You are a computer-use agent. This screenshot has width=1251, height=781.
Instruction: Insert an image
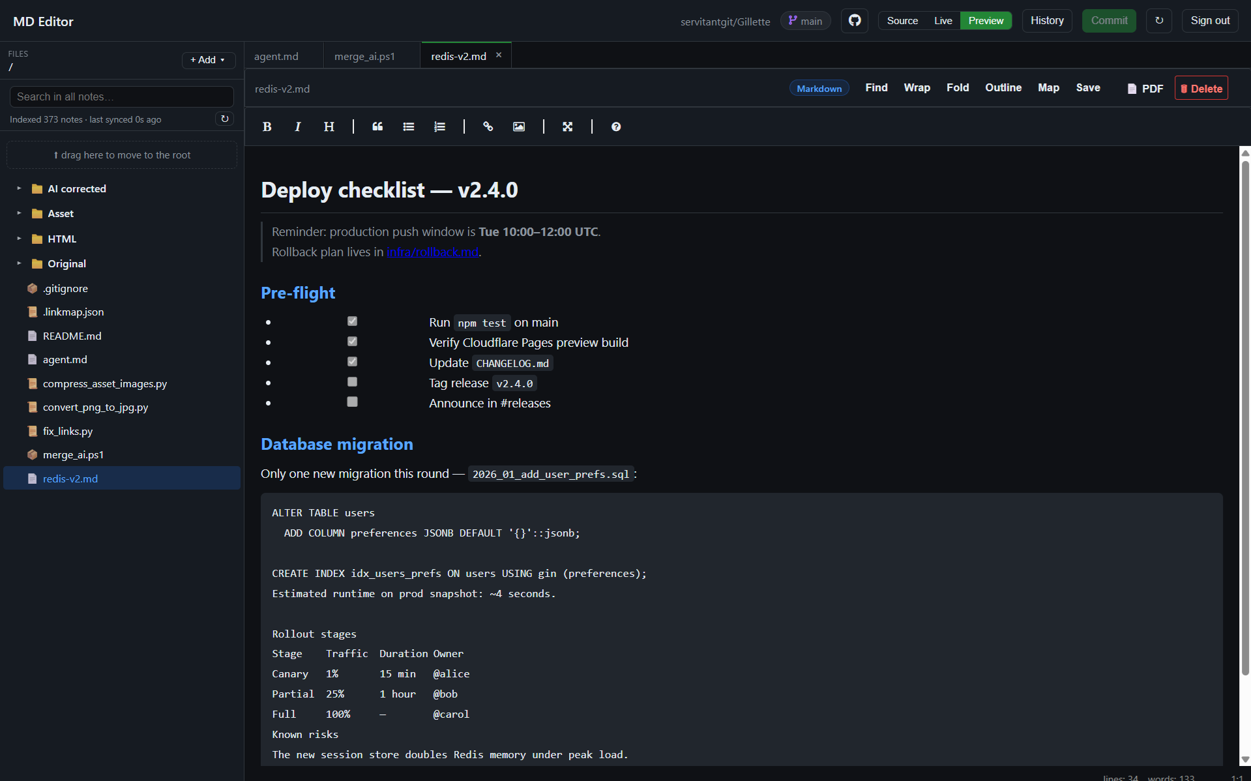[519, 126]
